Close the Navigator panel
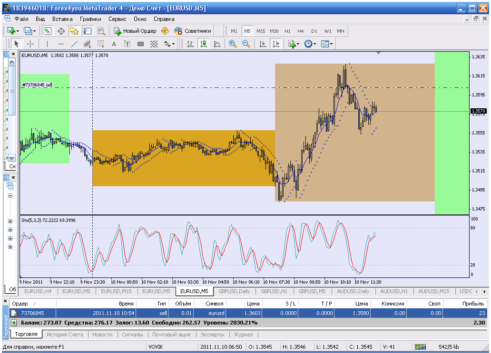 pos(13,177)
